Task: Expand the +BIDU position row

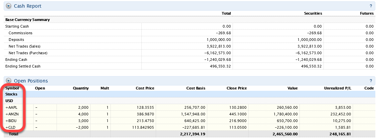Action: point(11,120)
